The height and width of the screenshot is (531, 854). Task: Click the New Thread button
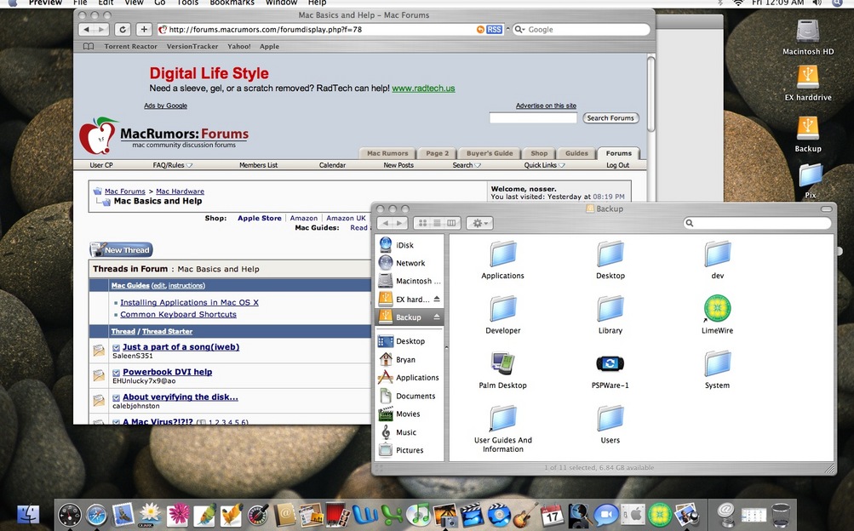122,249
